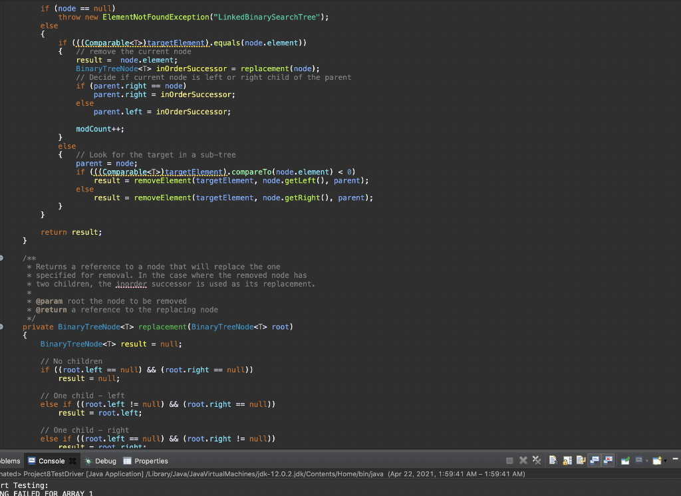
Task: Click the 'if (parent.right == node)' condition
Action: [x=131, y=86]
